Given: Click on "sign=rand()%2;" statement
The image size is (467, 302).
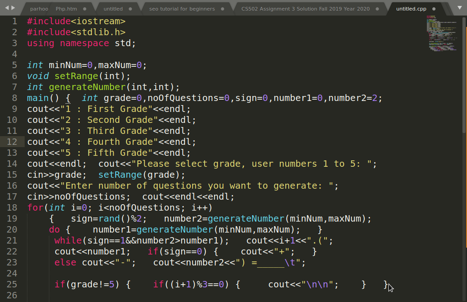Looking at the screenshot, I should pos(109,218).
